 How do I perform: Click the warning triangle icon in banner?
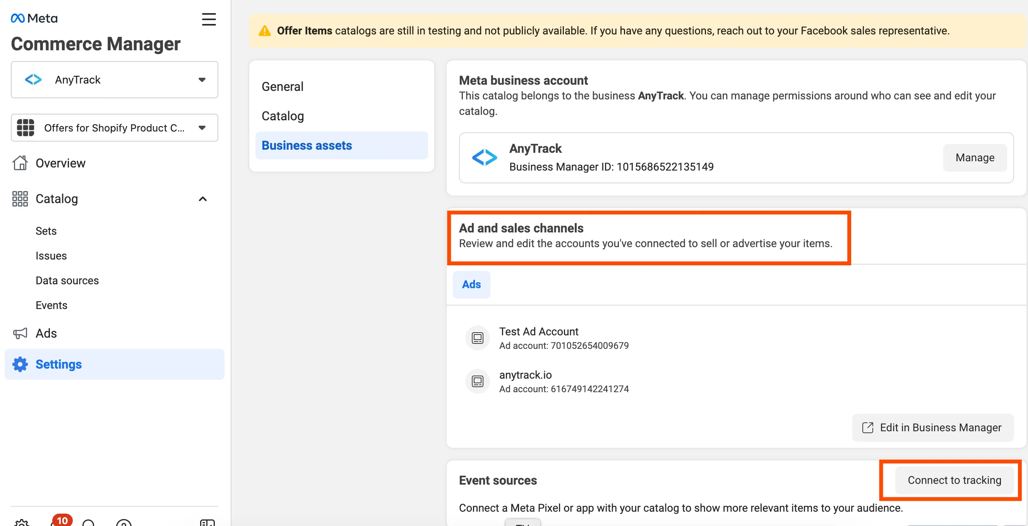(265, 31)
